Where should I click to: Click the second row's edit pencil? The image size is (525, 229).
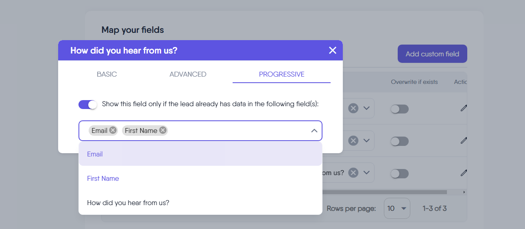click(463, 141)
